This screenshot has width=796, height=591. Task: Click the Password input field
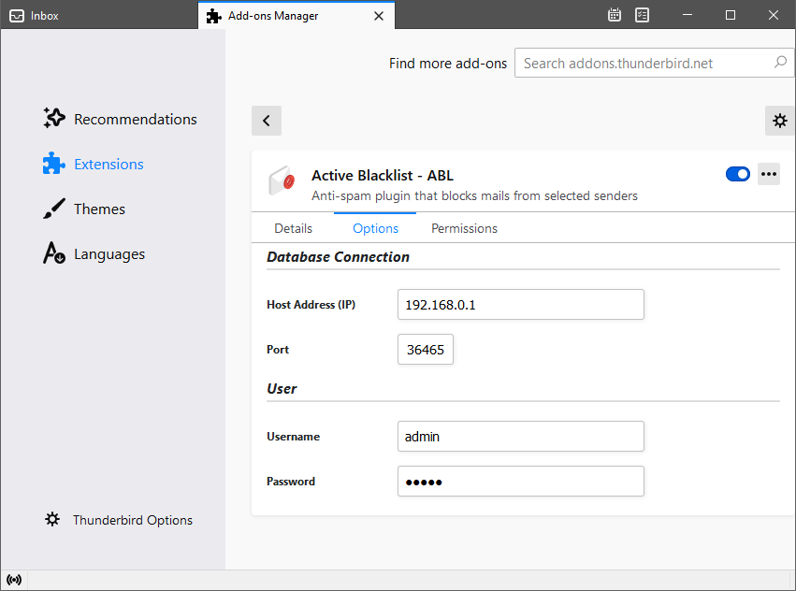click(x=521, y=482)
